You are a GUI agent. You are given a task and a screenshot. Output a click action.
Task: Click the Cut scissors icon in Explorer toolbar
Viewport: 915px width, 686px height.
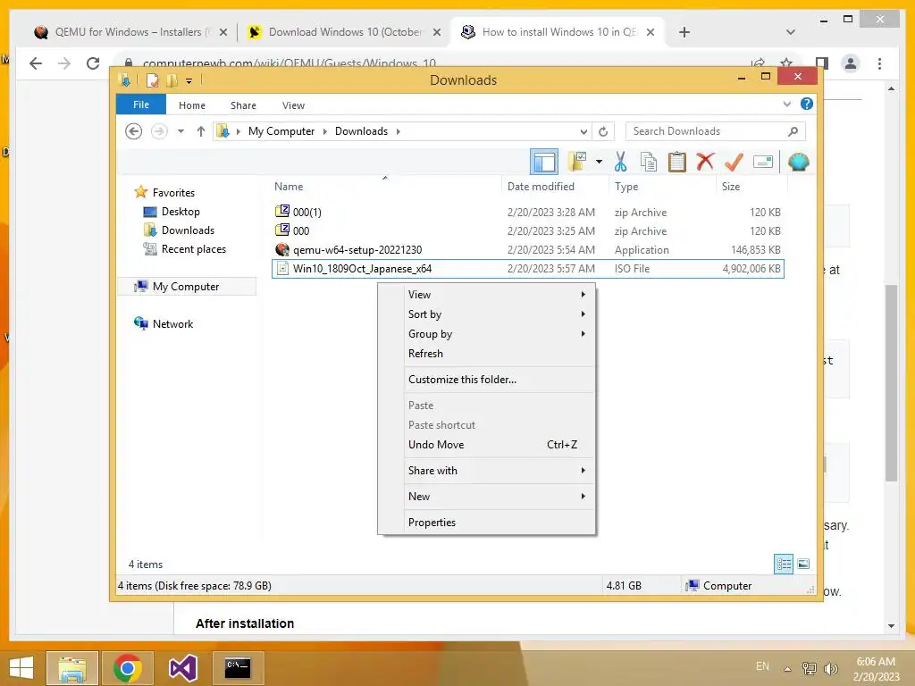pos(620,162)
